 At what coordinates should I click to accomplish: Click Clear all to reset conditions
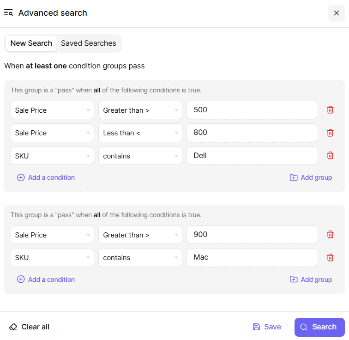pyautogui.click(x=29, y=327)
